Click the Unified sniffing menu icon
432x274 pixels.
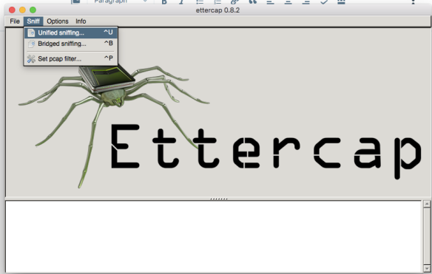point(31,32)
